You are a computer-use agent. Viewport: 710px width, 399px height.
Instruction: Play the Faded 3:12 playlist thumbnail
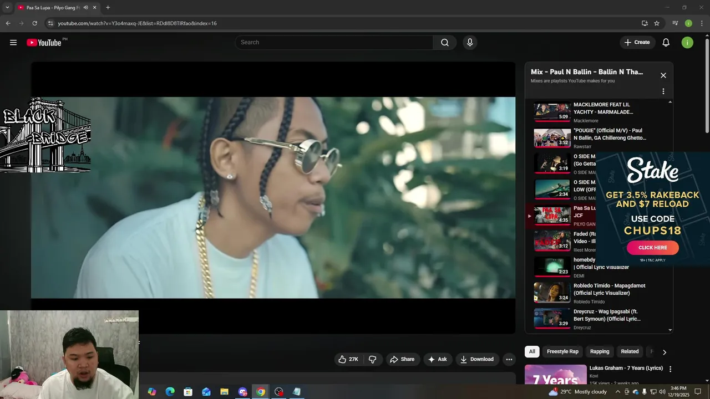coord(552,241)
